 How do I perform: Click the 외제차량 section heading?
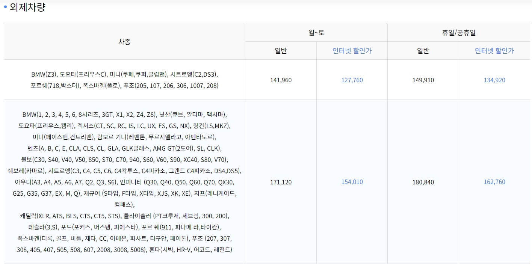pyautogui.click(x=27, y=7)
